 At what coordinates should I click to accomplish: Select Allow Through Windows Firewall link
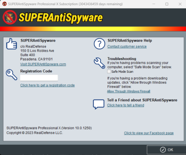[129, 91]
